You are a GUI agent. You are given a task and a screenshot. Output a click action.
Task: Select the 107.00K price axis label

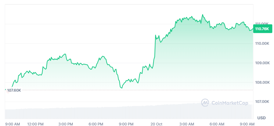(x=262, y=102)
